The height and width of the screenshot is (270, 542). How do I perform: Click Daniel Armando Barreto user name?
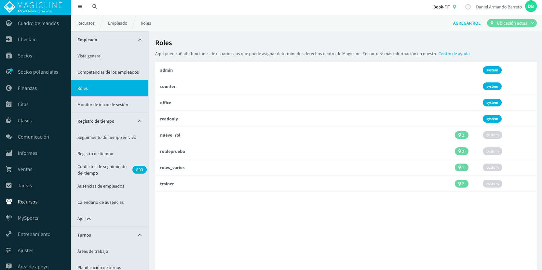[x=499, y=7]
